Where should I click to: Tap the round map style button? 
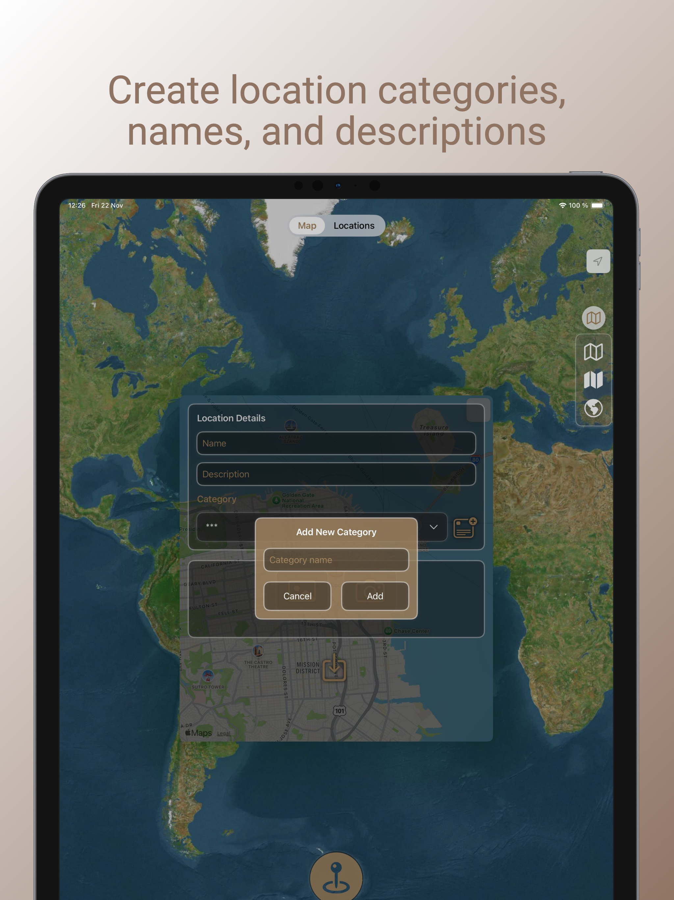[x=593, y=318]
